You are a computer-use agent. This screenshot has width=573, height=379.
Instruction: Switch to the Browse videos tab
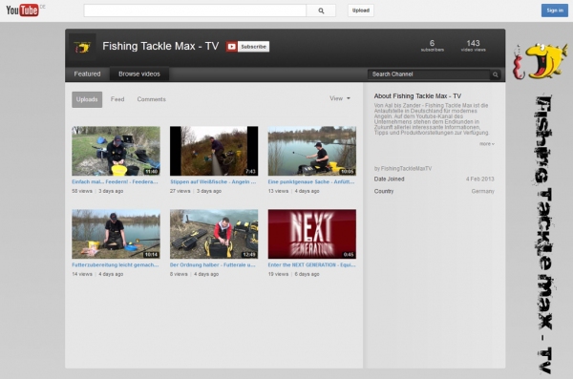tap(139, 74)
